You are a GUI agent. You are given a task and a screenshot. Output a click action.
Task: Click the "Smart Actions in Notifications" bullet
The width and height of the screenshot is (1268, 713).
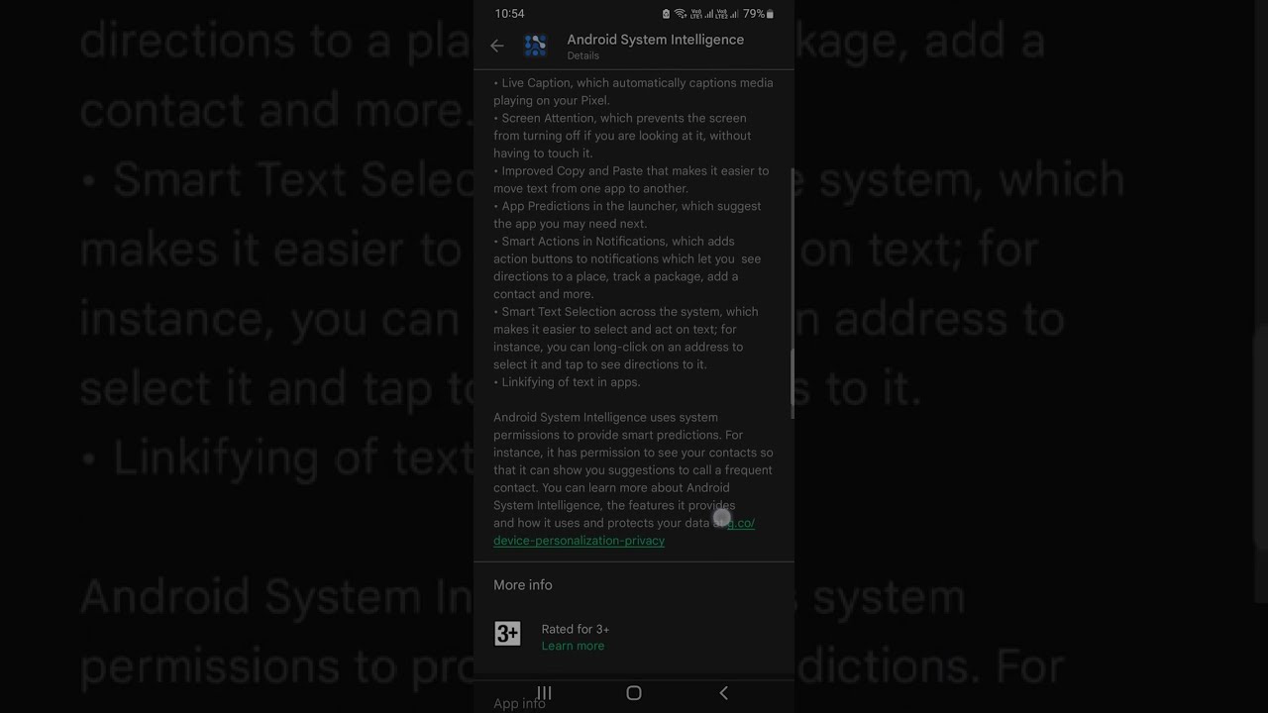628,267
